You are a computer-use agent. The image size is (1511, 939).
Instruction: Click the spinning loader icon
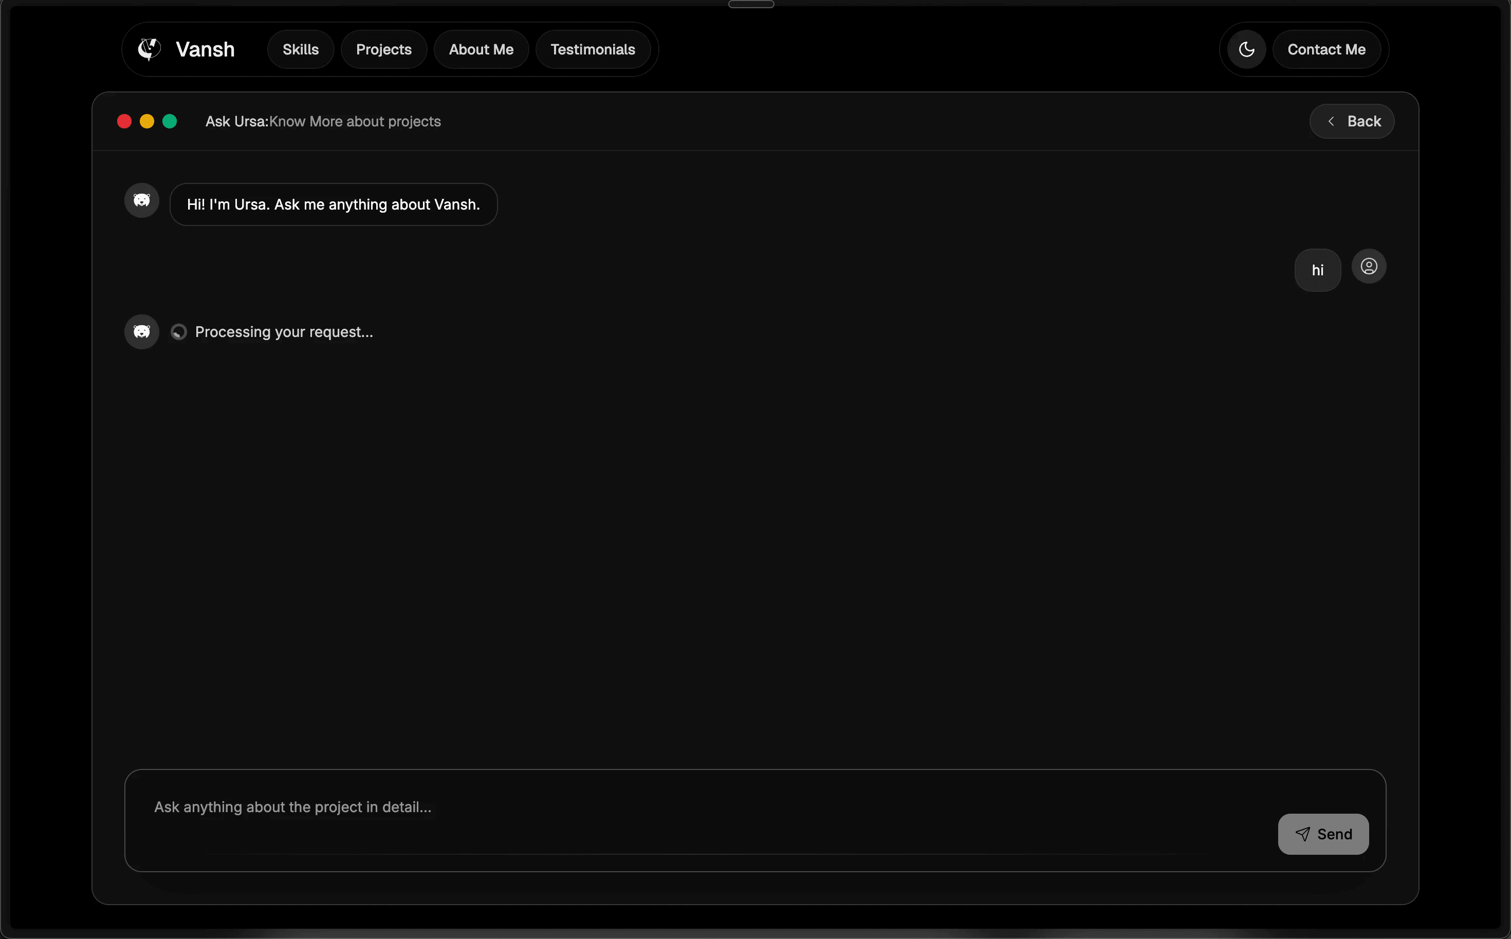click(x=179, y=332)
